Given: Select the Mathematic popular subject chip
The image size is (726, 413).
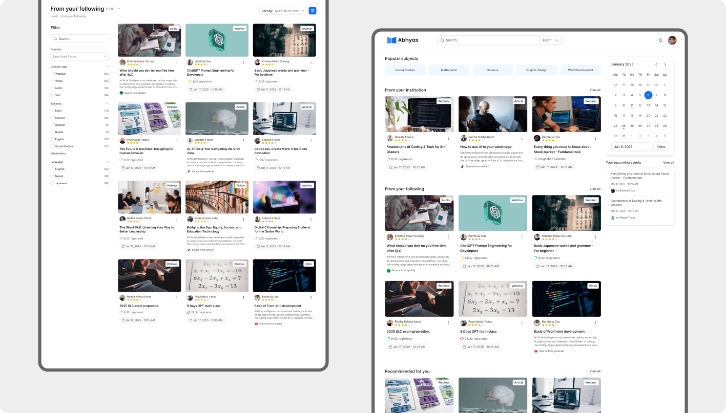Looking at the screenshot, I should click(449, 70).
